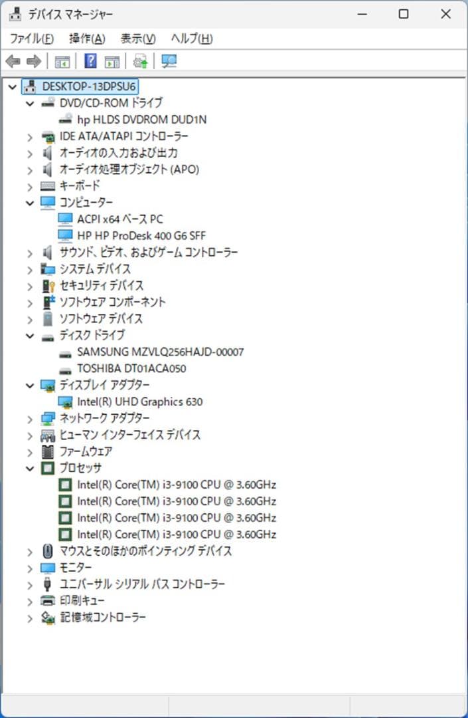This screenshot has width=468, height=718.
Task: Select the セキュリティ デバイス label
Action: 102,285
